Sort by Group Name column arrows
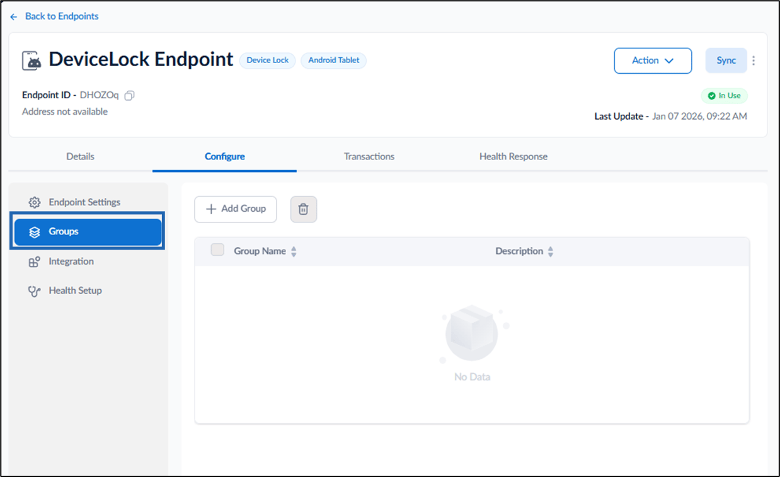The height and width of the screenshot is (477, 780). [294, 251]
